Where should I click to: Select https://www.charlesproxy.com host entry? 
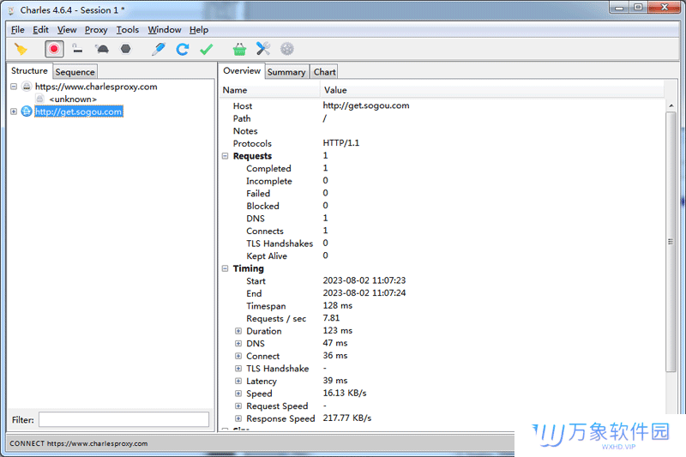pos(96,87)
